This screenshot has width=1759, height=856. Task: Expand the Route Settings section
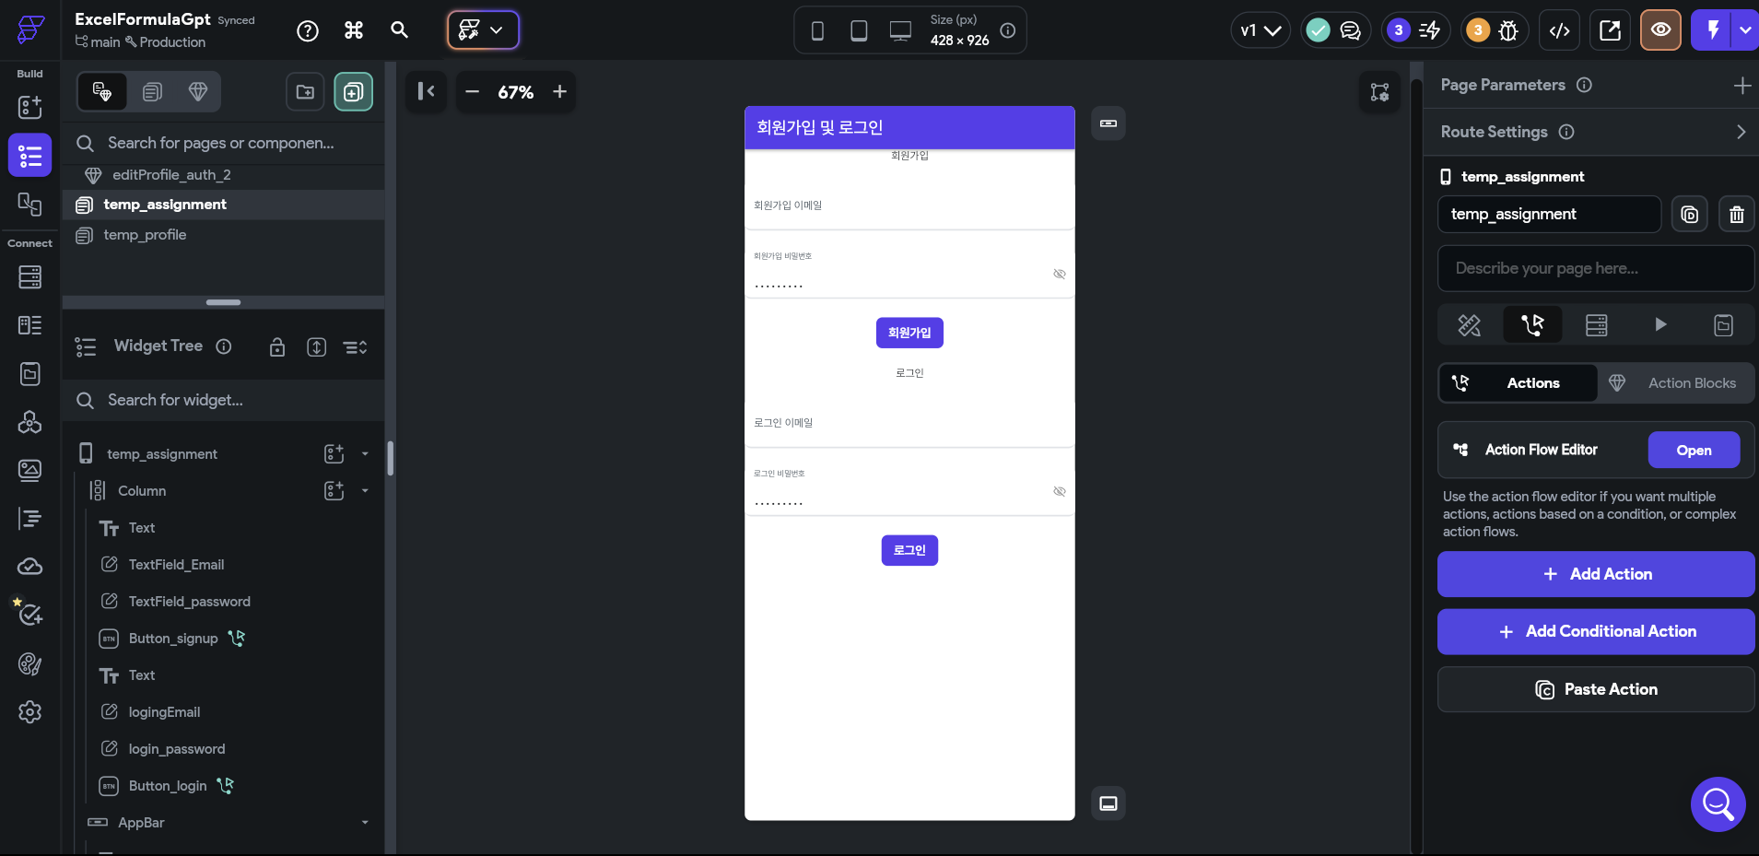(1741, 132)
